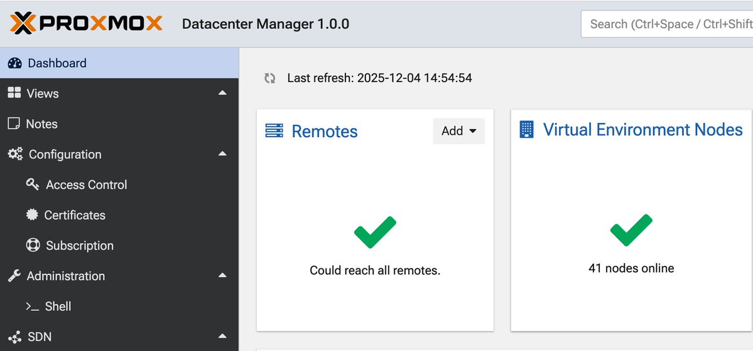Collapse the Views section arrow
Screen dimensions: 753x351
(x=222, y=93)
